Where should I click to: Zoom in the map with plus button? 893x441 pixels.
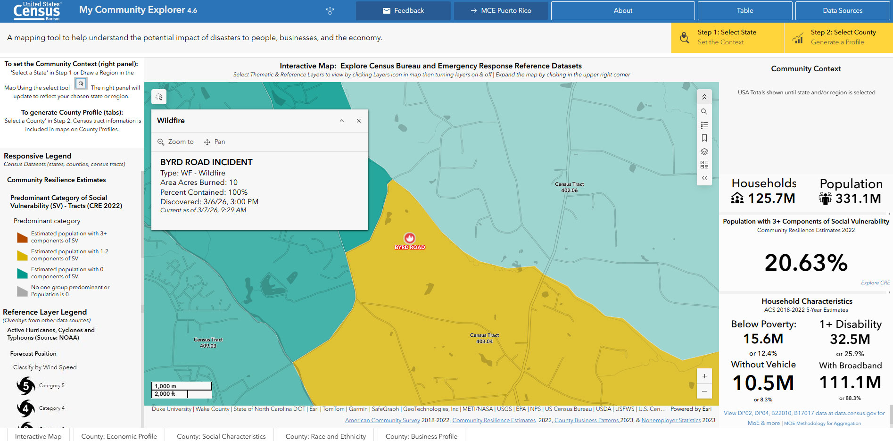point(704,376)
